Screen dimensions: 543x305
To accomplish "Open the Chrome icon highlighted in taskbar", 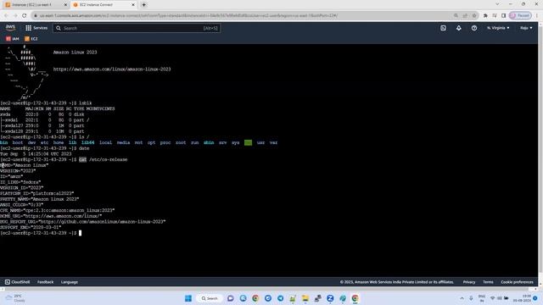I will pyautogui.click(x=355, y=298).
